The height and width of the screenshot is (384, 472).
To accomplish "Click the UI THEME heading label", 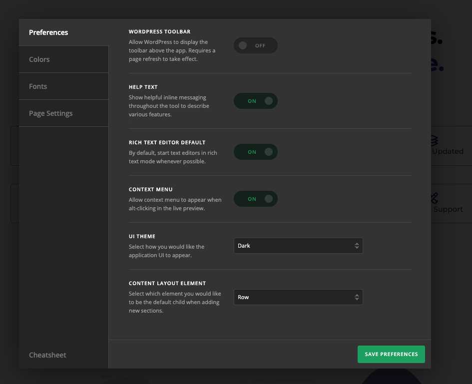I will 142,236.
